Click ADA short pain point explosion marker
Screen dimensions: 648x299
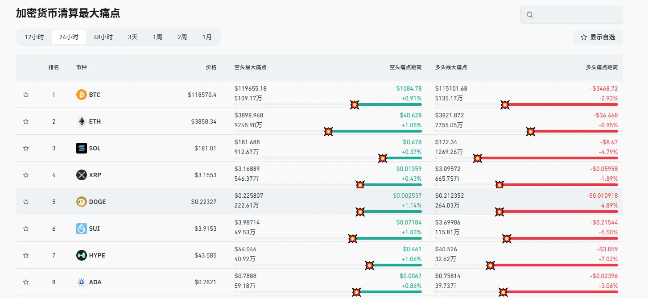(356, 292)
